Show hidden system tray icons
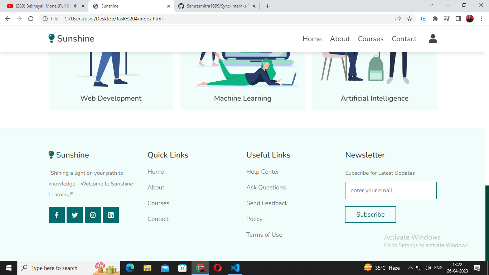Viewport: 489px width, 275px height. tap(411, 268)
